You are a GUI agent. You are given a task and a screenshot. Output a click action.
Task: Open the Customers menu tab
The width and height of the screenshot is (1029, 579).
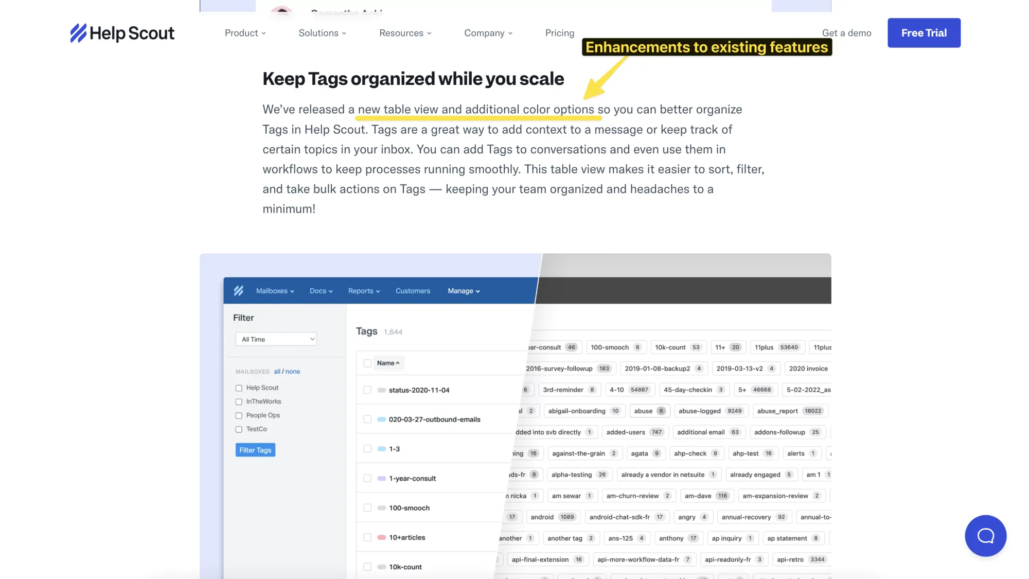pyautogui.click(x=412, y=290)
